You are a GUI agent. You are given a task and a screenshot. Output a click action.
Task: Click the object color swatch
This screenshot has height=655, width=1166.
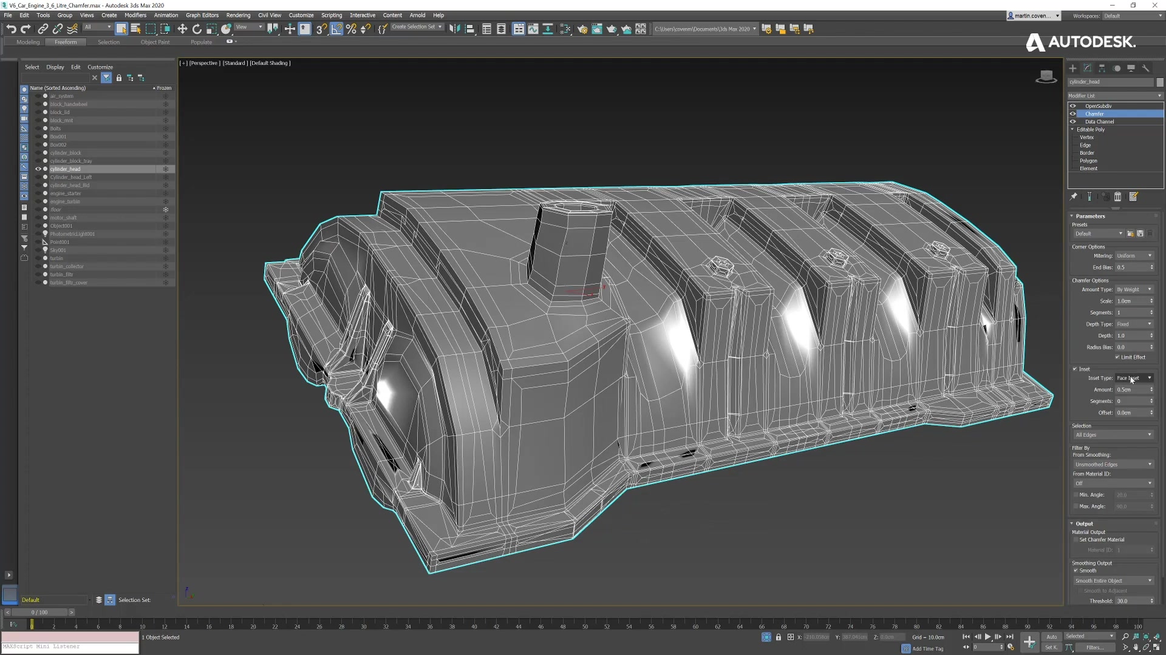[x=1160, y=82]
